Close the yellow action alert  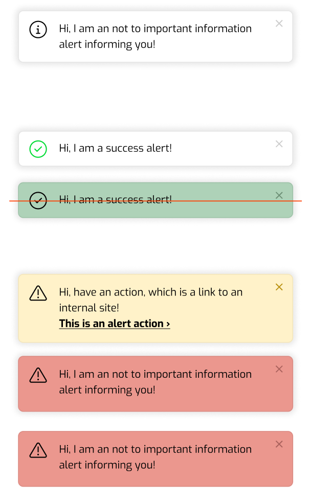point(279,287)
